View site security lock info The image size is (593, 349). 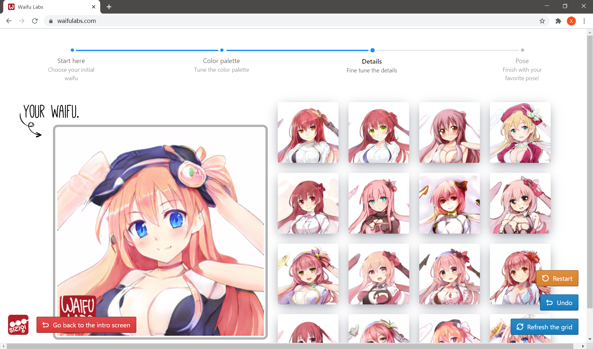[51, 21]
